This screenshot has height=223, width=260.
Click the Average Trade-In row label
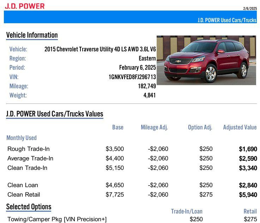(x=30, y=158)
